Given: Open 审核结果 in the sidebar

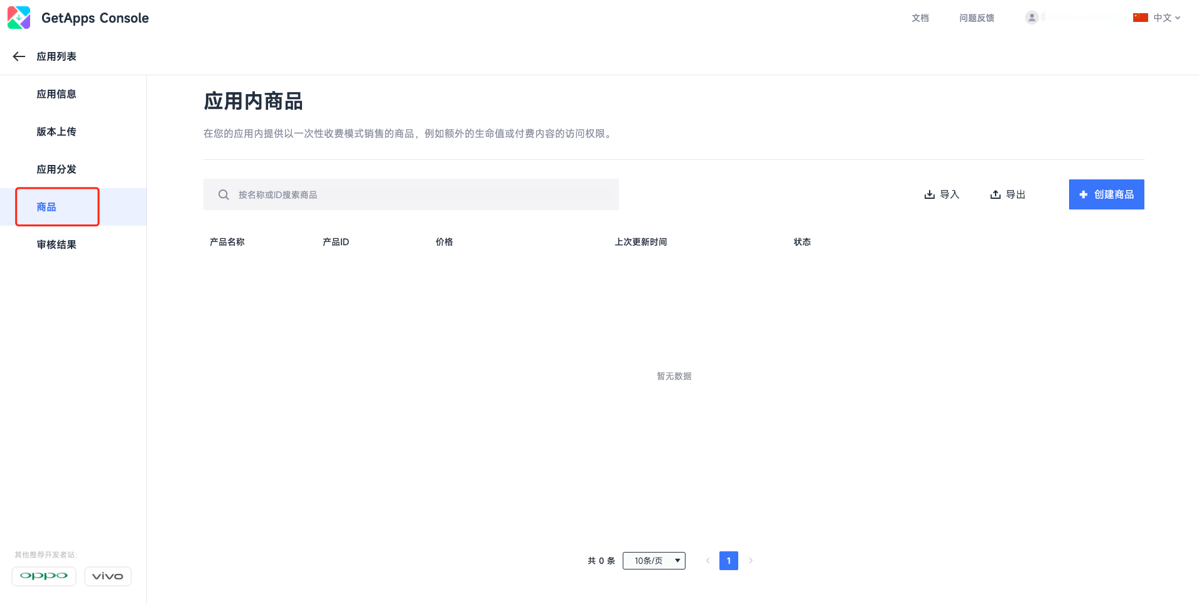Looking at the screenshot, I should (56, 245).
